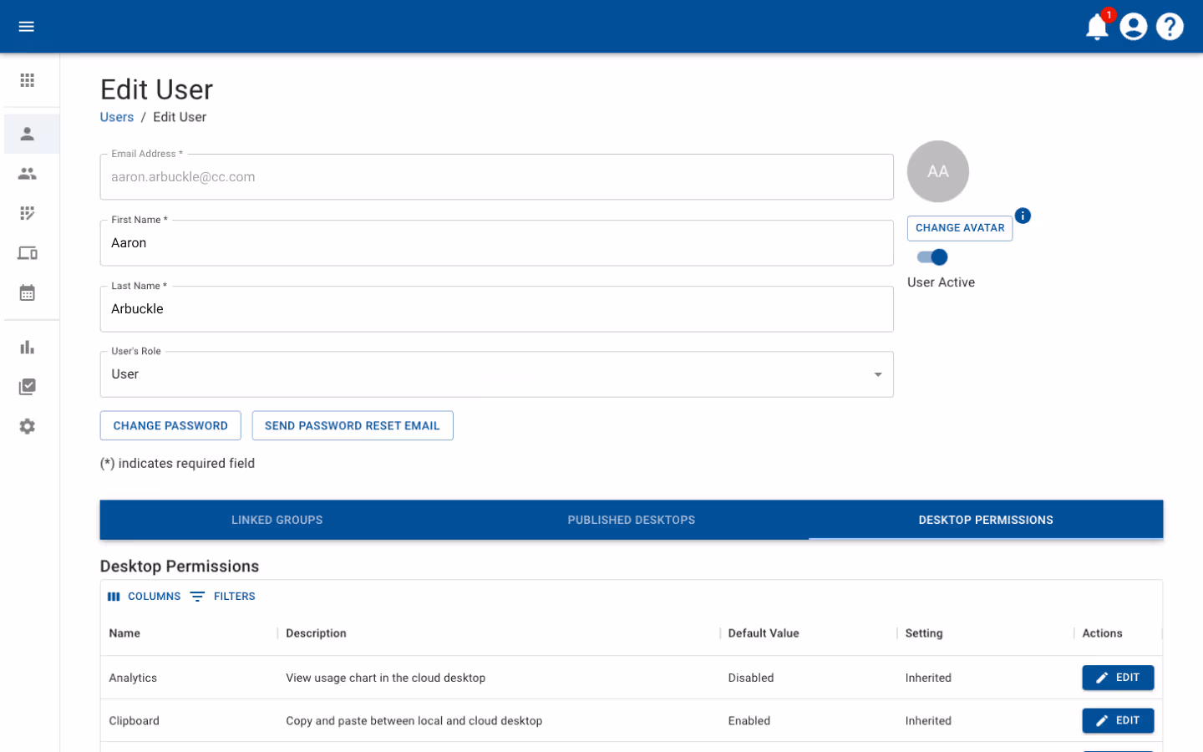Toggle the User Active switch
Screen dimensions: 1203x752
pos(931,257)
